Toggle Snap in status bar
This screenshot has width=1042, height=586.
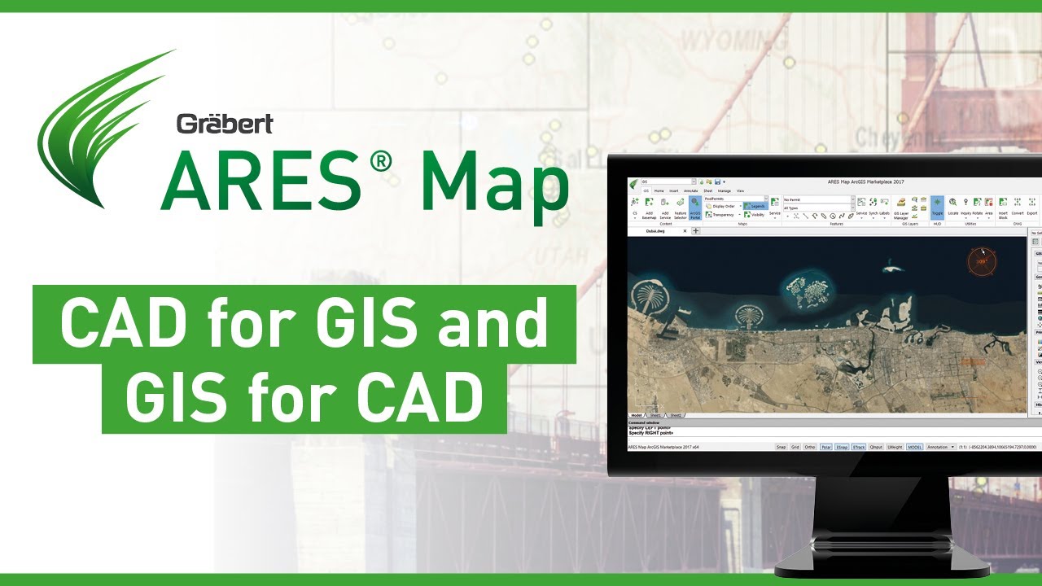tap(781, 447)
